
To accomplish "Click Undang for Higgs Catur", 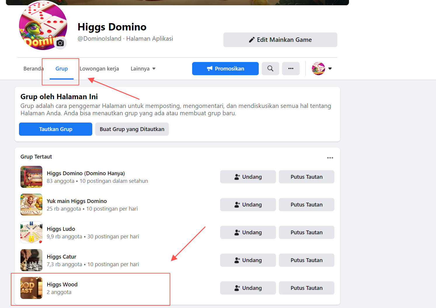I will [248, 260].
